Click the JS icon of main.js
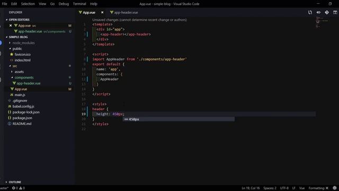The image size is (339, 191). click(12, 95)
